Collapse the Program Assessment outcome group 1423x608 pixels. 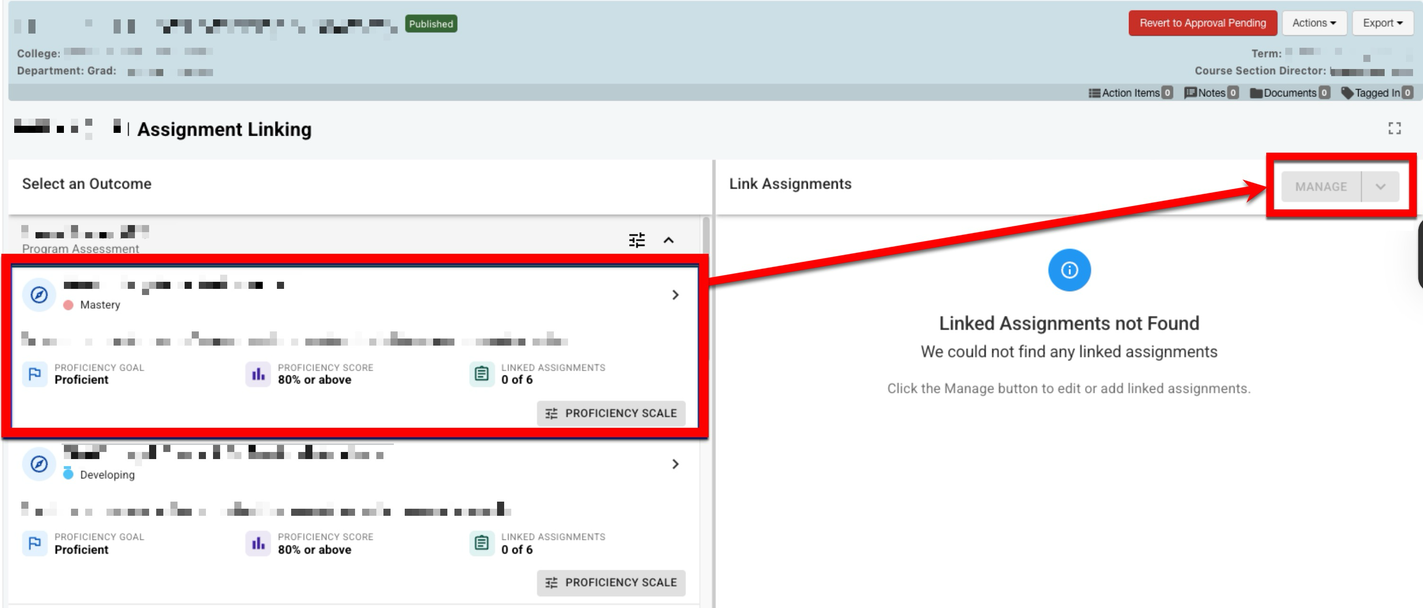tap(668, 240)
